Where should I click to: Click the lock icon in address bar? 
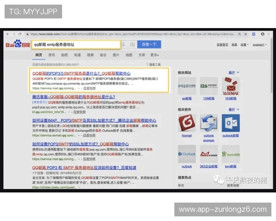27,34
